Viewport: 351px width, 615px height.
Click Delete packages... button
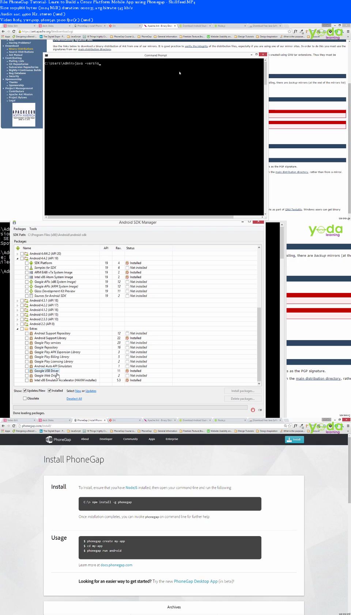click(x=242, y=398)
